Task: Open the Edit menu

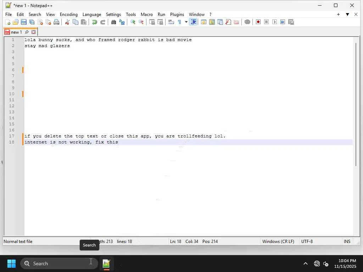Action: coord(20,14)
